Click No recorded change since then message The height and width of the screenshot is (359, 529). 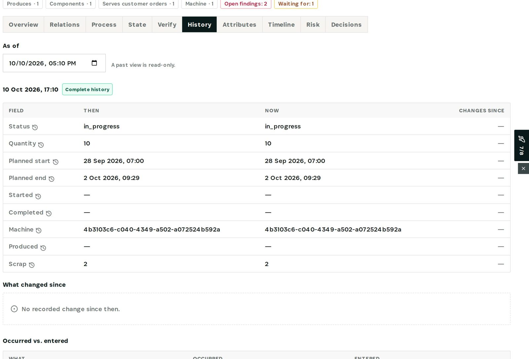71,309
